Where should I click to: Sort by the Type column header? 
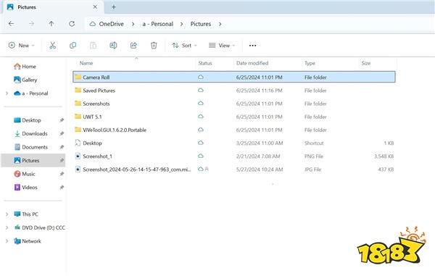[310, 63]
